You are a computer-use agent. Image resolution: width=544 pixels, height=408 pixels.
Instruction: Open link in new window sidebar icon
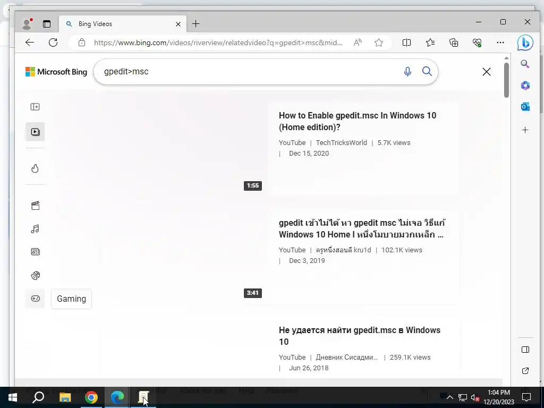click(525, 371)
